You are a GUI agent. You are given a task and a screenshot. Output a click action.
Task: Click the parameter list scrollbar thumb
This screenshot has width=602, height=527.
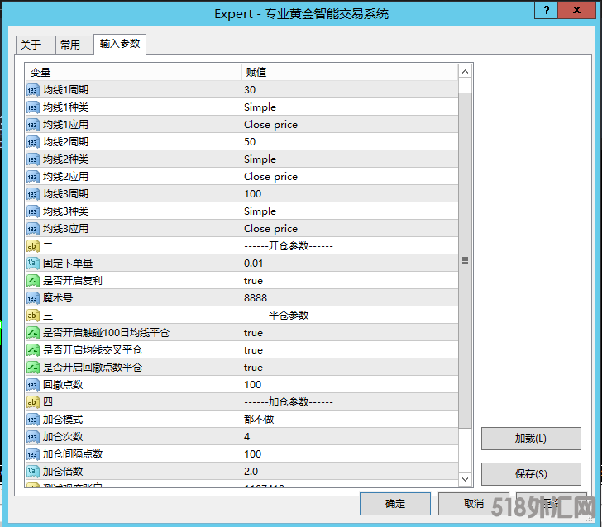pos(465,260)
